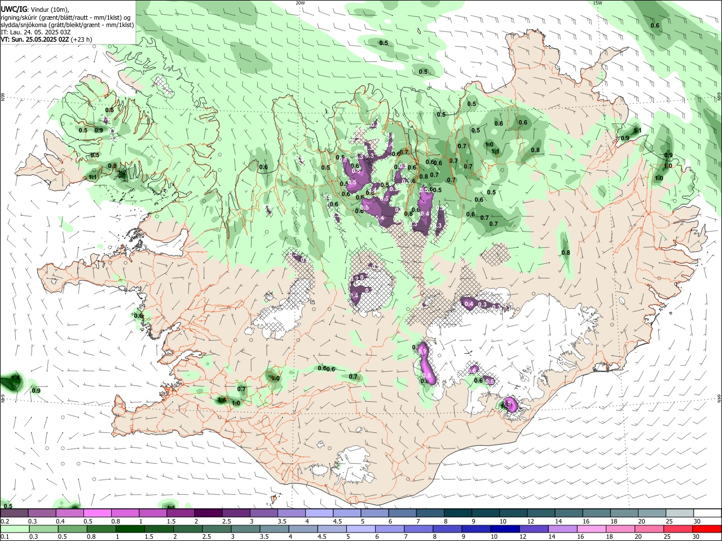Screen dimensions: 722x541
Task: Click the 20W longitude label at the top
Action: tap(300, 3)
